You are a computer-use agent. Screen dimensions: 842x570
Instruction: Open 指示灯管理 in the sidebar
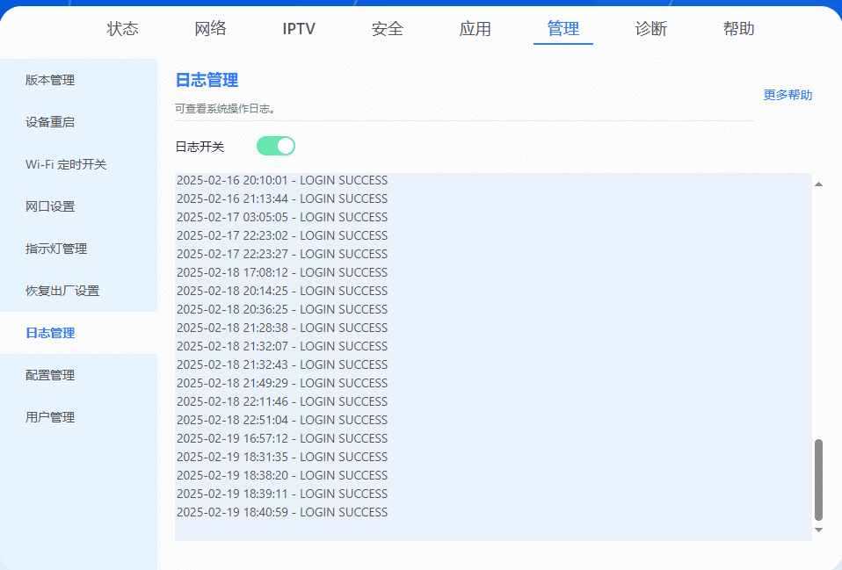[56, 249]
